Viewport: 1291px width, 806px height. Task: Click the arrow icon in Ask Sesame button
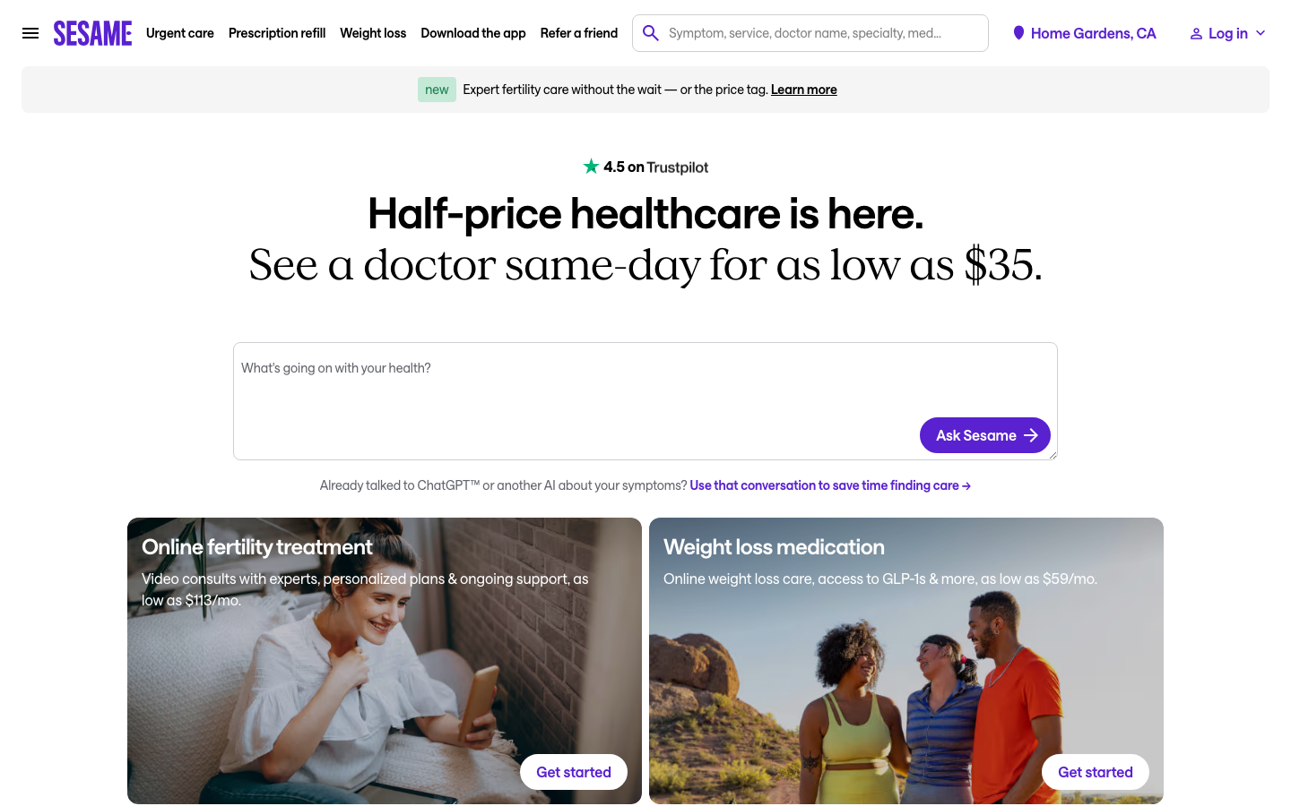pos(1031,435)
